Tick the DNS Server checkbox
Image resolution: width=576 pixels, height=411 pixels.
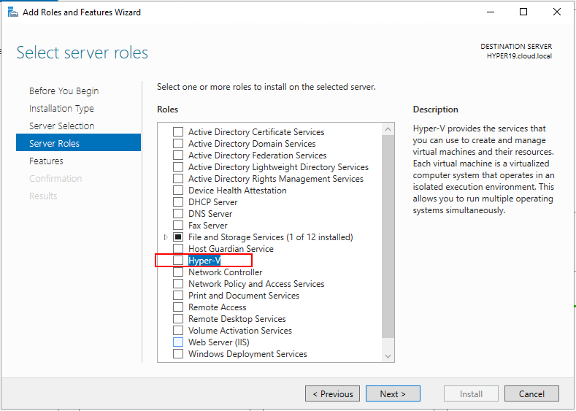tap(178, 214)
